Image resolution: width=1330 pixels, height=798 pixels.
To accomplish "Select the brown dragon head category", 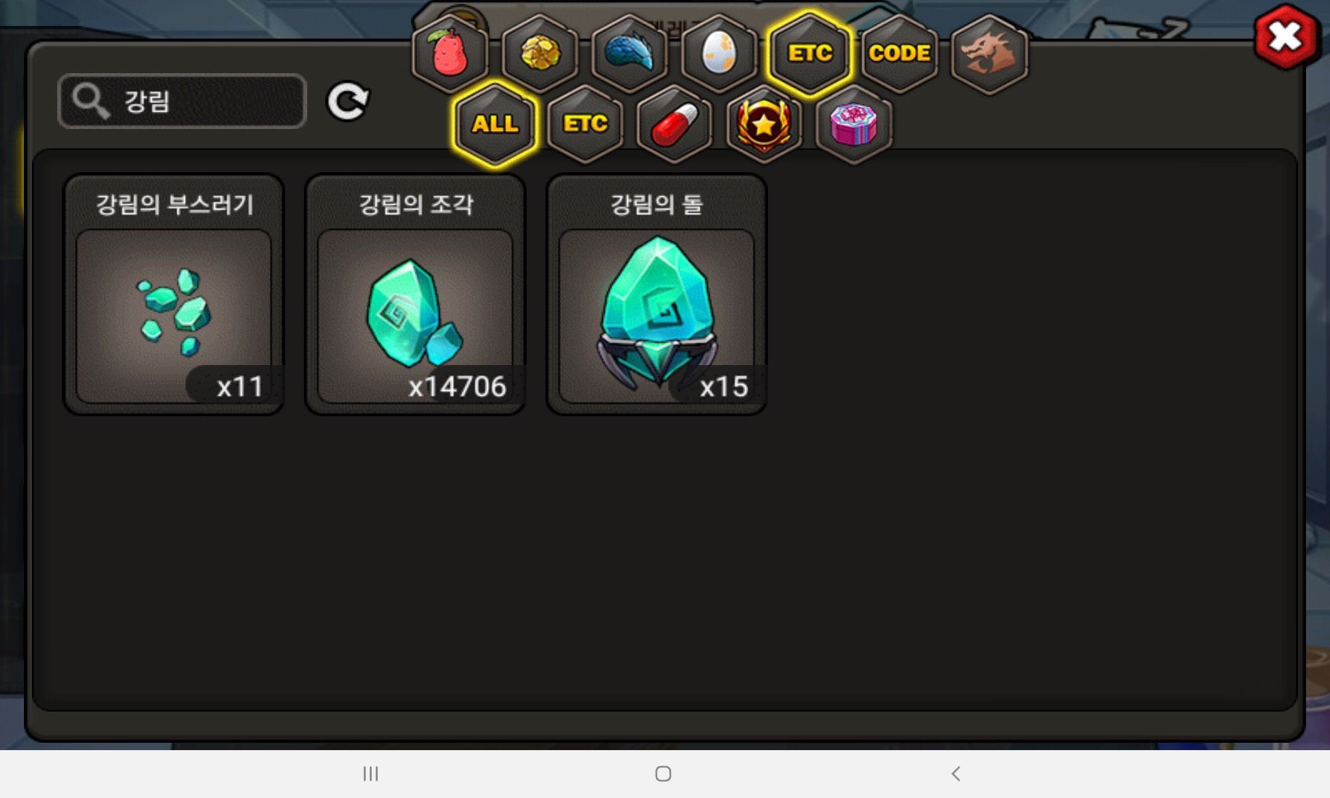I will [x=990, y=53].
